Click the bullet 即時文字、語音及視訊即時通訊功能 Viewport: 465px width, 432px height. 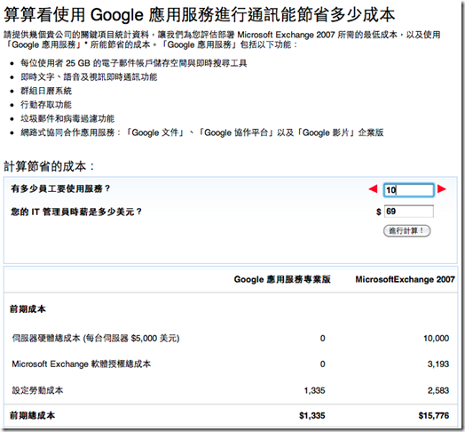pos(89,77)
